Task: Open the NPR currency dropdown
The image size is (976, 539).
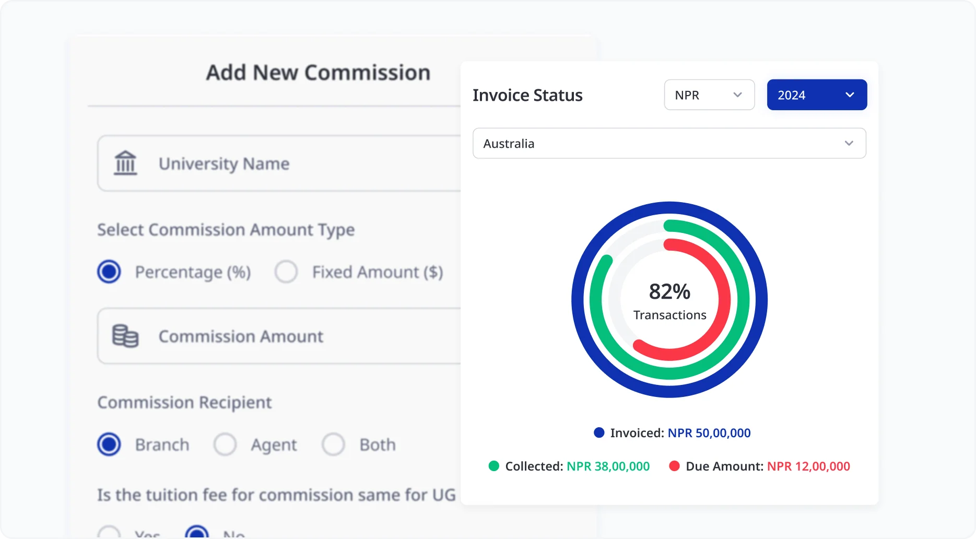Action: [709, 95]
